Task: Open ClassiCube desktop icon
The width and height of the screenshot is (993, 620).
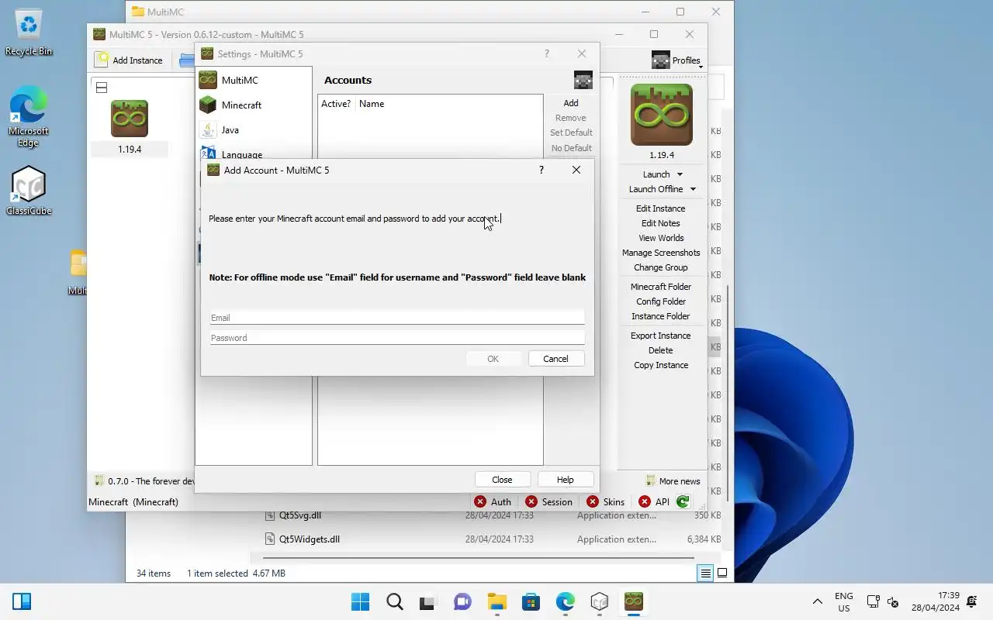Action: [x=29, y=191]
